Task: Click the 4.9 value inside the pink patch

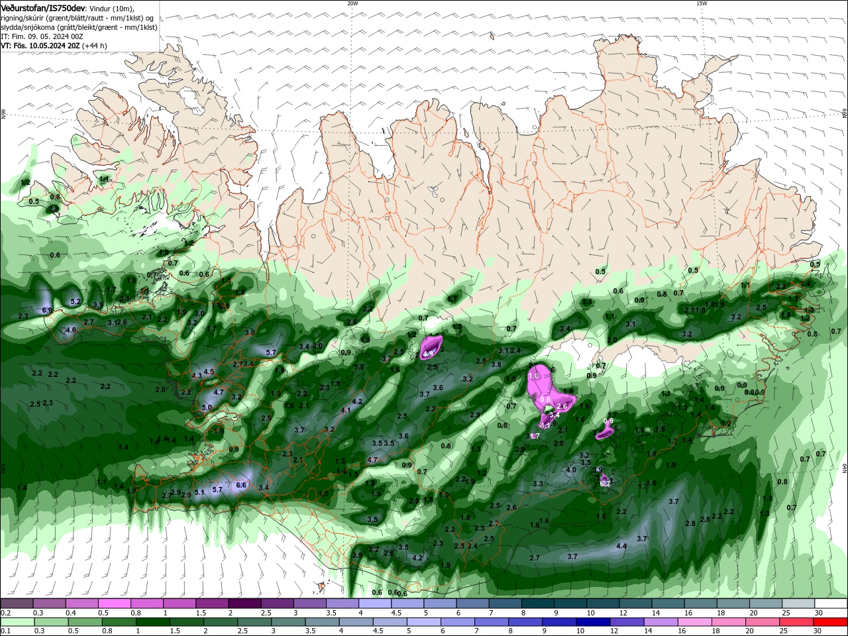Action: click(x=428, y=354)
